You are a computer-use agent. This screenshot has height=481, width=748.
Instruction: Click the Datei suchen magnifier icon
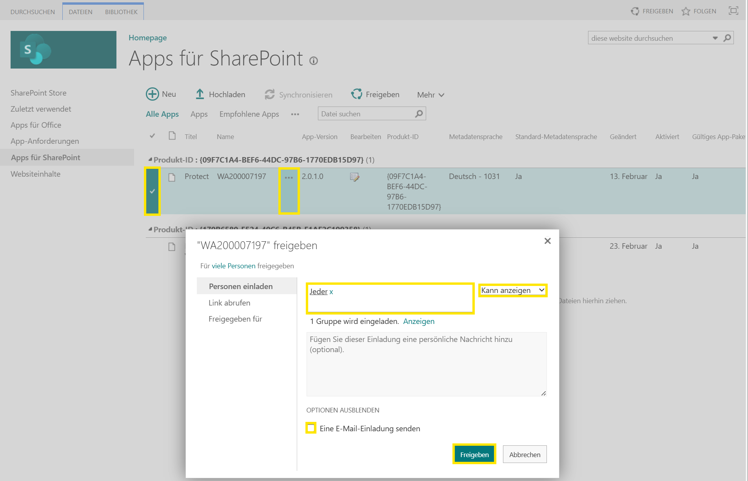click(x=419, y=114)
